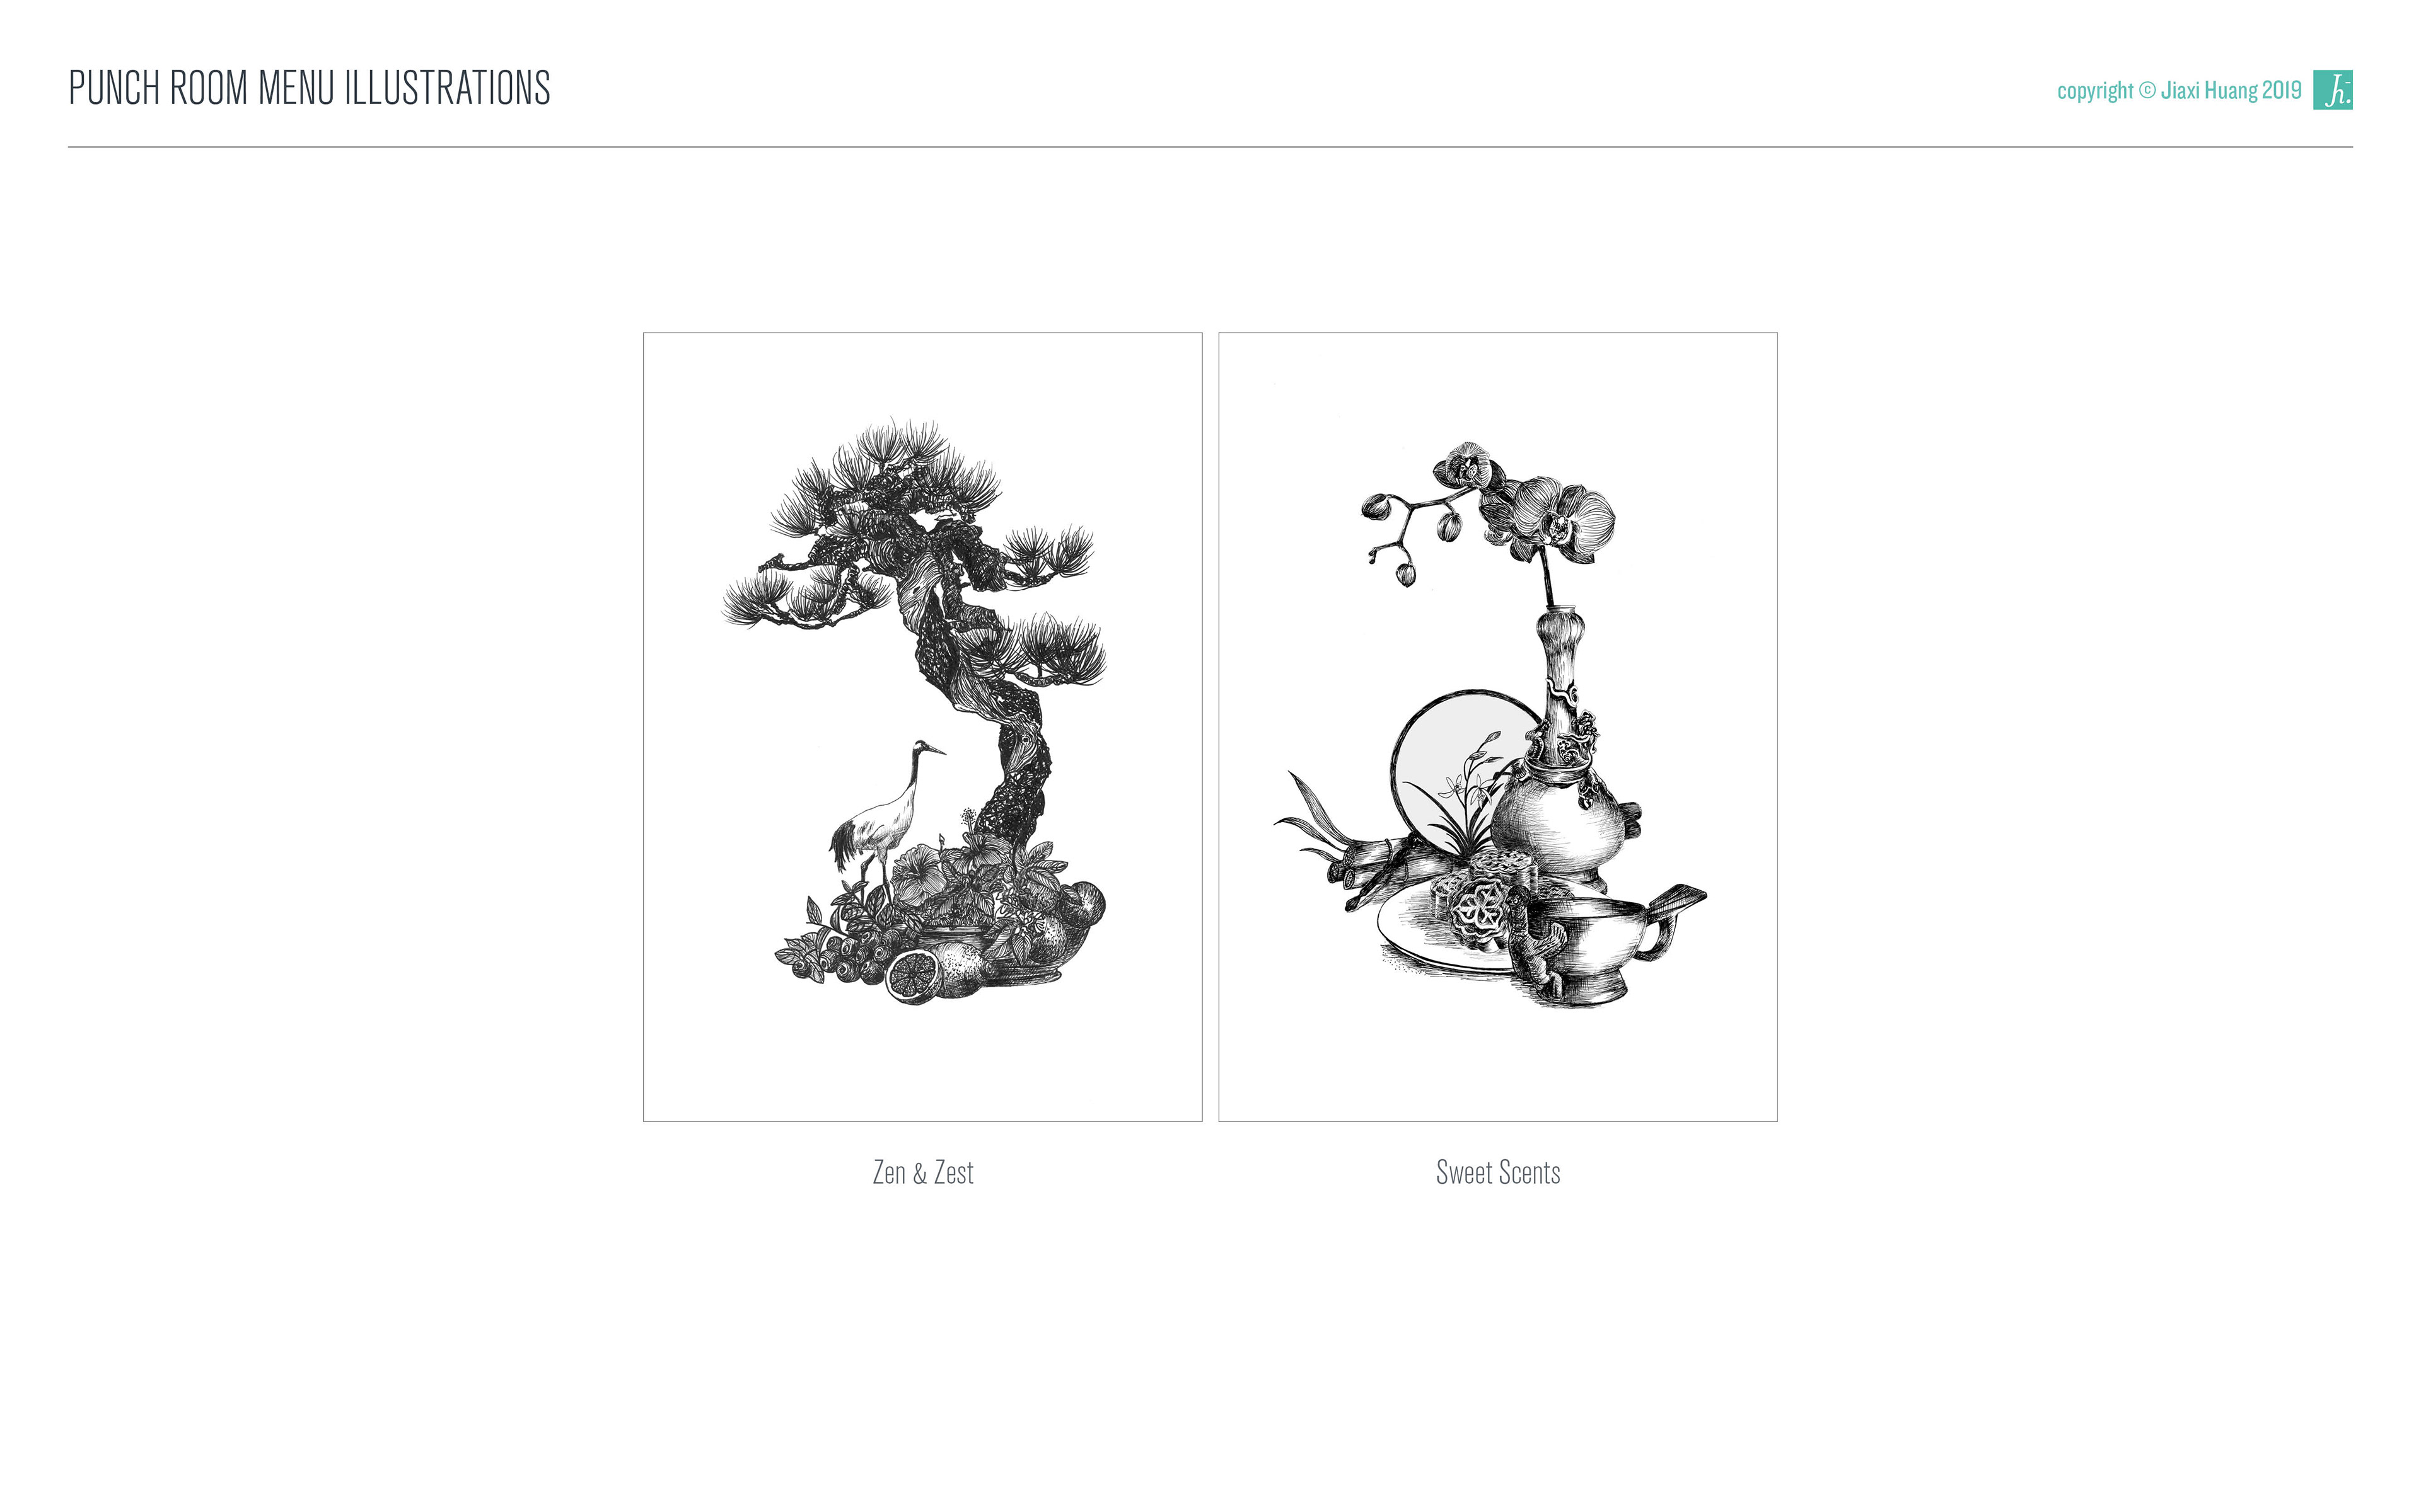This screenshot has width=2421, height=1512.
Task: Click the bamboo sticks beside the plate
Action: coord(1386,870)
